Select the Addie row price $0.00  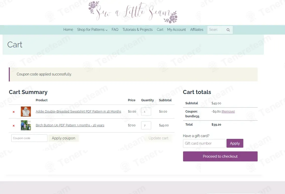pos(132,112)
